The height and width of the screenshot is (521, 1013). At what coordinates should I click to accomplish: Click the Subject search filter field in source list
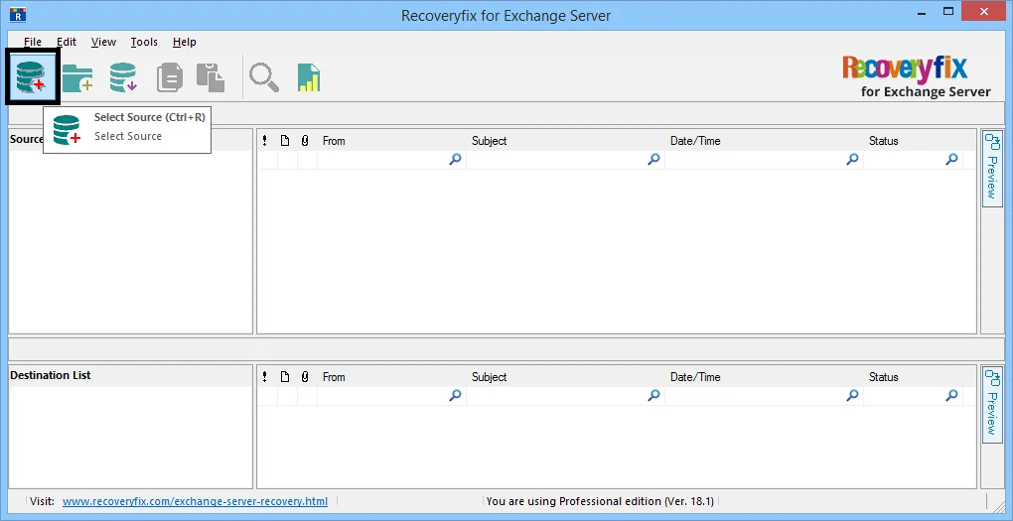click(x=565, y=160)
